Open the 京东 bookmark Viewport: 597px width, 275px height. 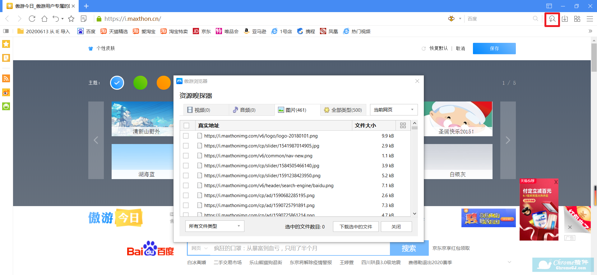[202, 31]
